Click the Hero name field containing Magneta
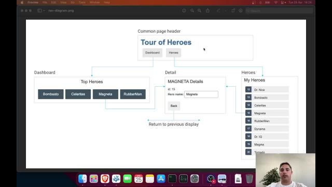This screenshot has width=332, height=187. pyautogui.click(x=201, y=95)
